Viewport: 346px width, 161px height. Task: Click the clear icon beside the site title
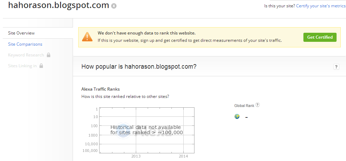point(114,6)
